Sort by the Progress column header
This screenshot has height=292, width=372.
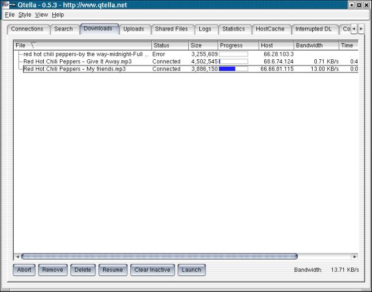pyautogui.click(x=238, y=45)
